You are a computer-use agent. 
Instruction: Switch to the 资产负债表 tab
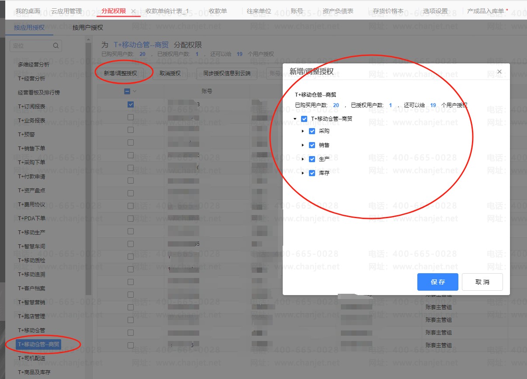point(338,11)
